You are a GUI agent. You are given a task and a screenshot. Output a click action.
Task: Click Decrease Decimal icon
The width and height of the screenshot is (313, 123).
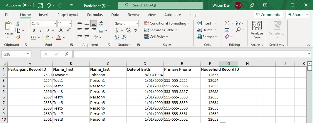pos(124,37)
